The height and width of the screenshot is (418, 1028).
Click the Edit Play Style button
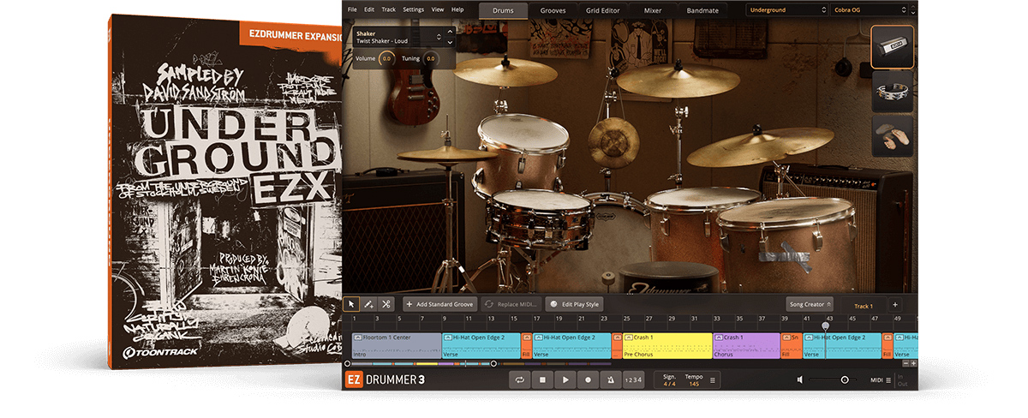click(x=575, y=304)
